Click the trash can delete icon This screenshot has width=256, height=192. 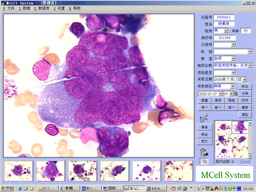(x=204, y=152)
